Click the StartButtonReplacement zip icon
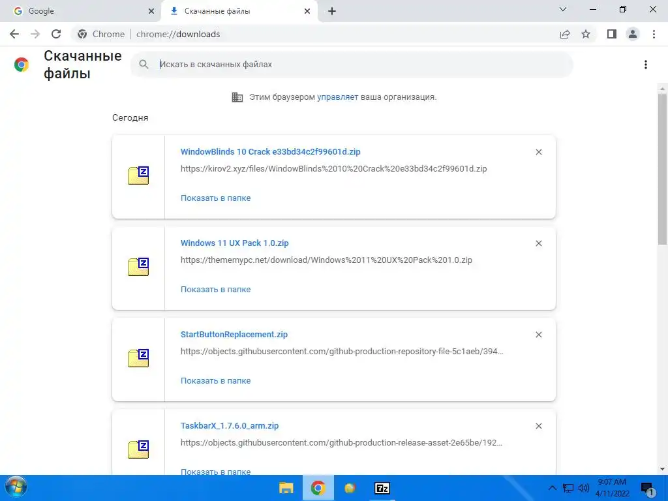This screenshot has width=668, height=501. tap(138, 358)
